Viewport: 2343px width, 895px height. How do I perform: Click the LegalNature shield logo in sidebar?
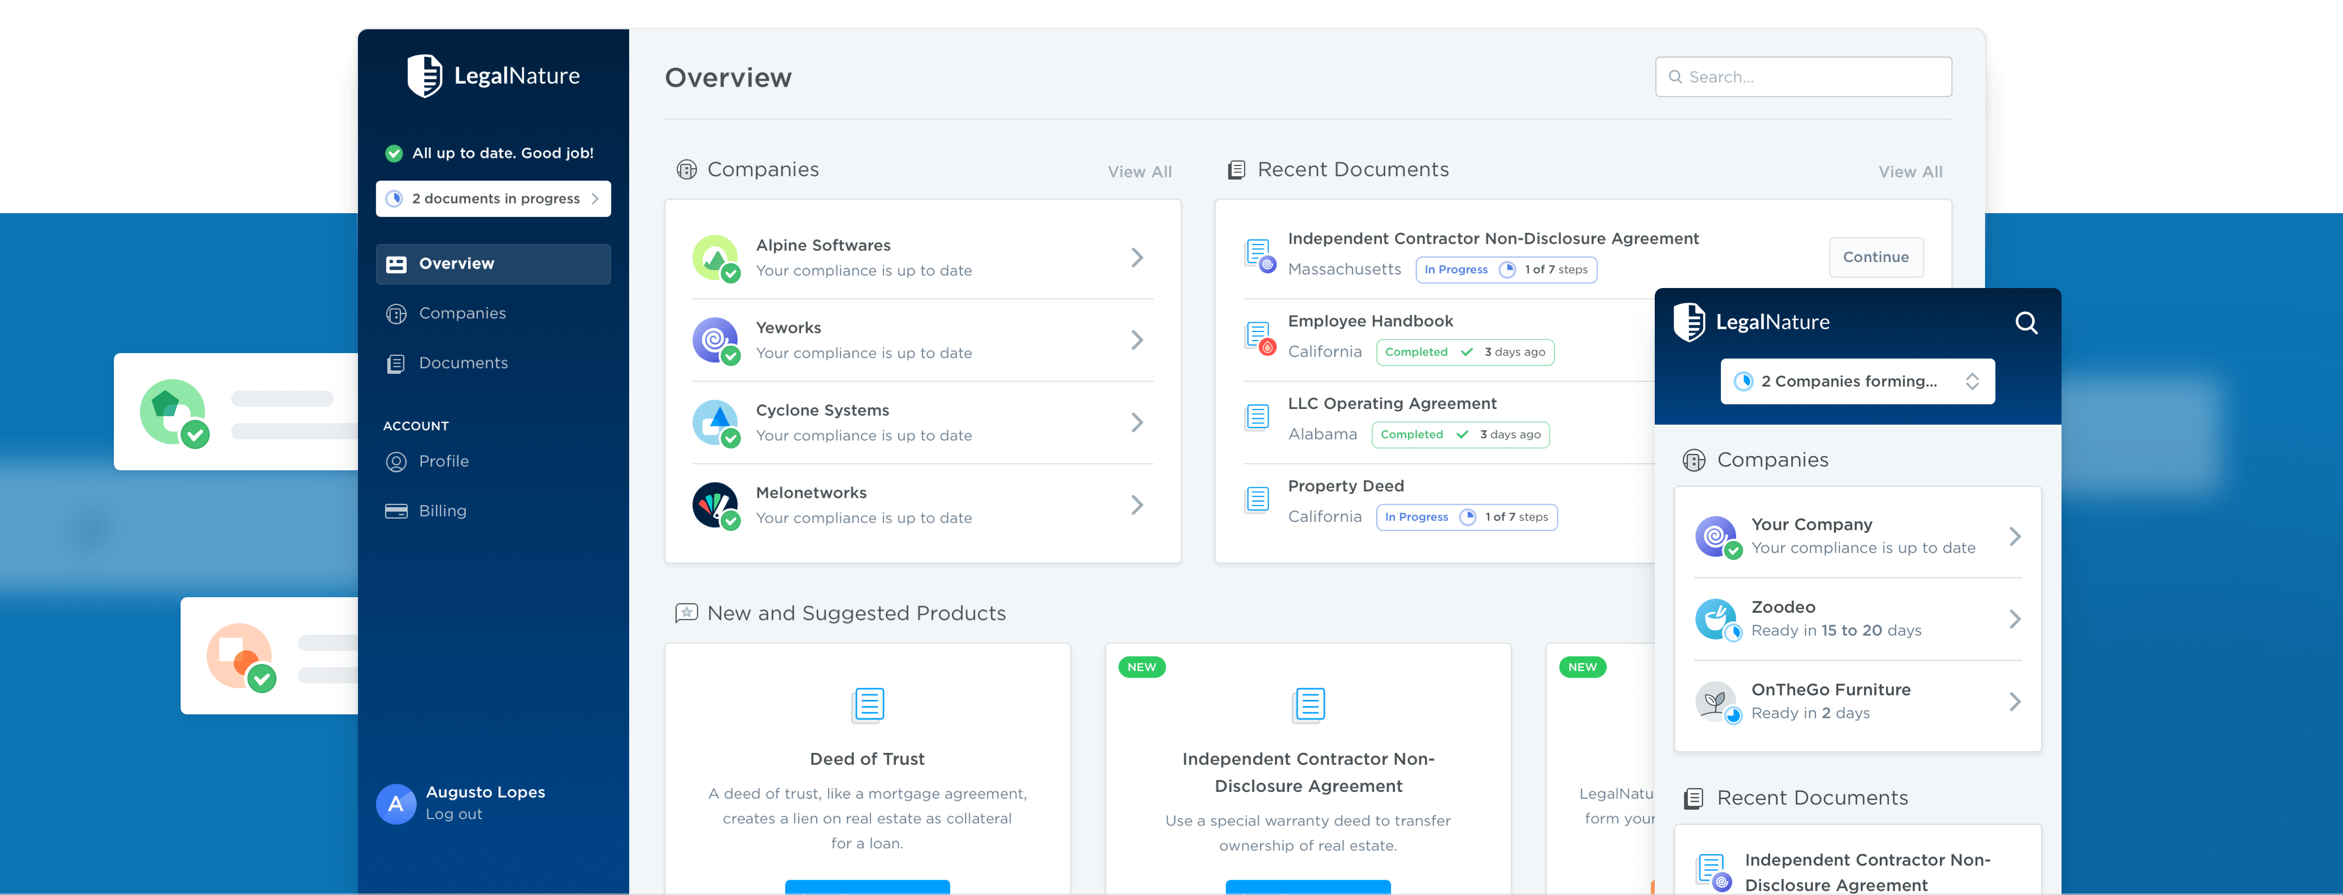[424, 75]
